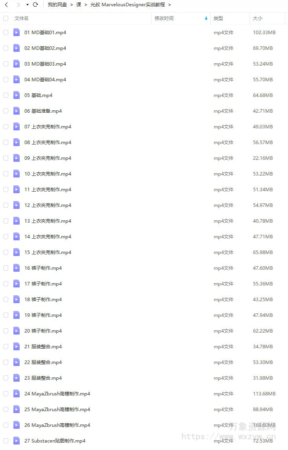Screen dimensions: 288x450
Task: Go forward with the right arrow
Action: [18, 5]
